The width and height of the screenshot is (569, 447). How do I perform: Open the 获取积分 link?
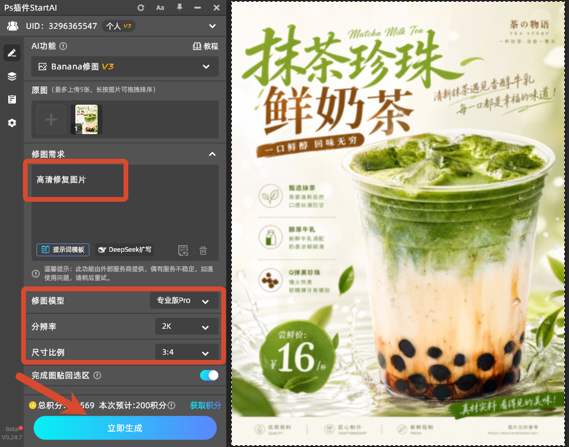point(205,405)
